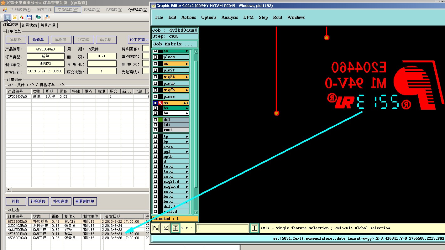
Task: Click the grid snap icon beside X Y
Action: tap(175, 228)
